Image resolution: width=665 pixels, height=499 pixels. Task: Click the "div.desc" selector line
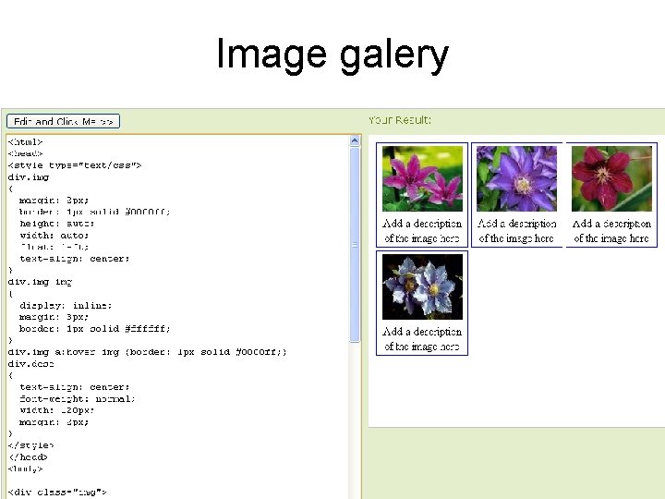[x=31, y=364]
